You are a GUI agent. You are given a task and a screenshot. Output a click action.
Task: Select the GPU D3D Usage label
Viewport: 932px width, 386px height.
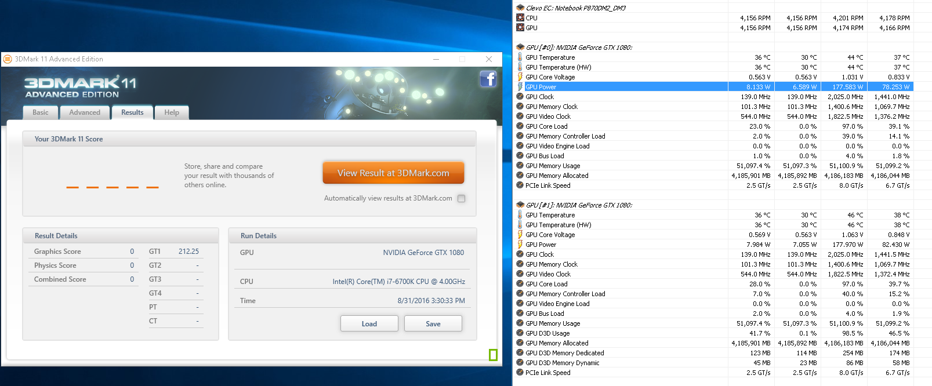pyautogui.click(x=548, y=333)
